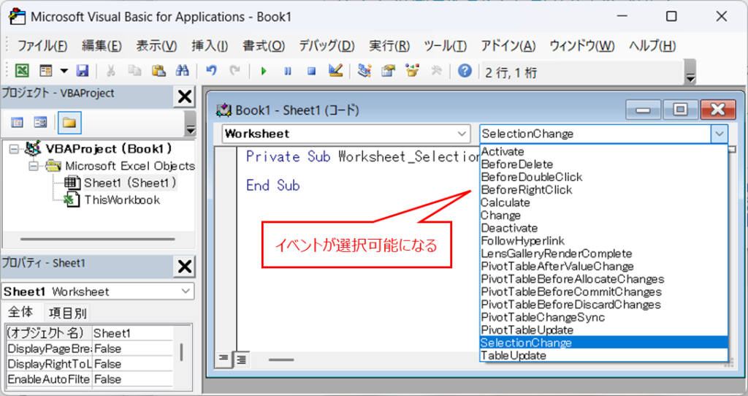Choose TableUpdate from event list

[x=604, y=355]
